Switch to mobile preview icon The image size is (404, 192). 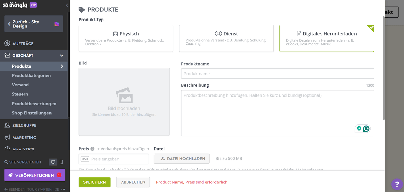[x=61, y=162]
